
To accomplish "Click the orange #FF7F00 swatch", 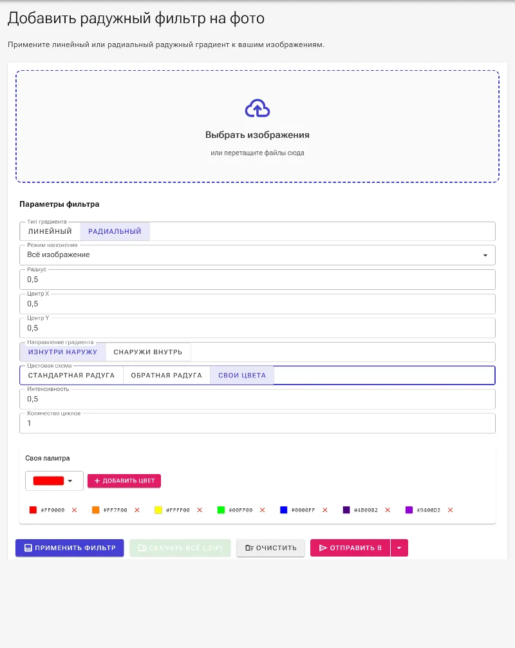I will [x=96, y=510].
